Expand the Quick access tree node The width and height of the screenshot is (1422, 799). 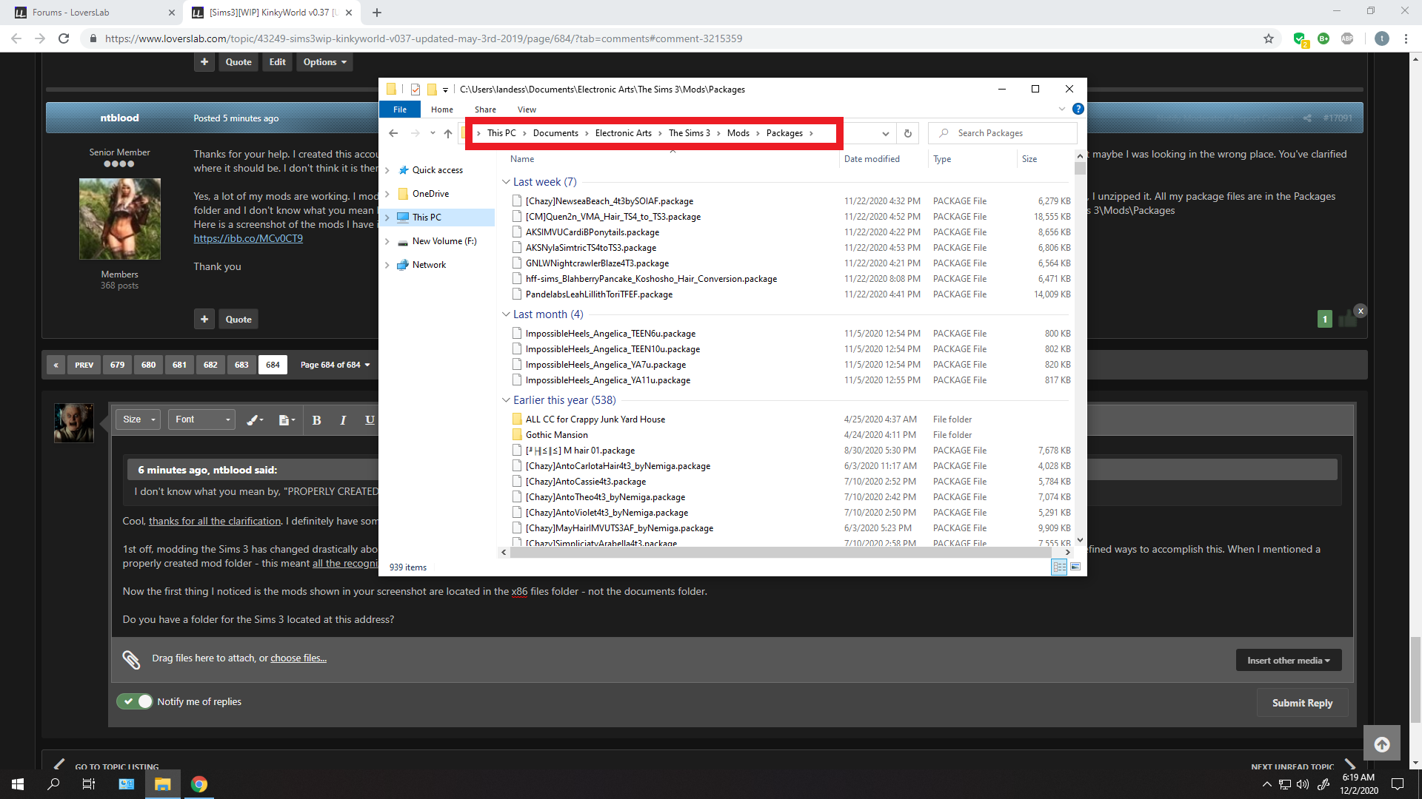pyautogui.click(x=387, y=170)
